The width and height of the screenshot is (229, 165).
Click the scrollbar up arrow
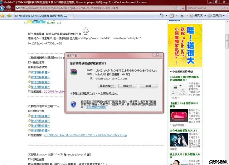point(227,22)
